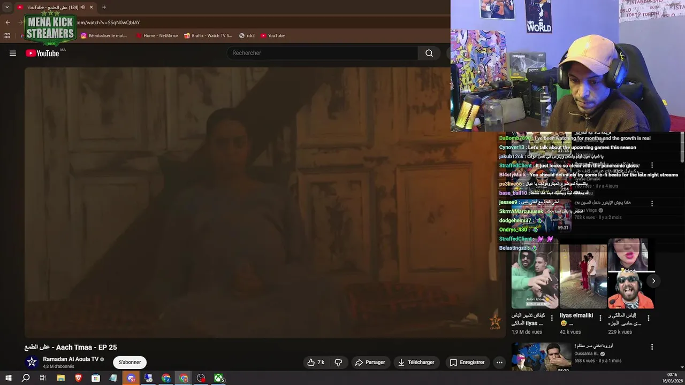The height and width of the screenshot is (385, 685).
Task: Open the YouTube bookmark
Action: point(272,35)
